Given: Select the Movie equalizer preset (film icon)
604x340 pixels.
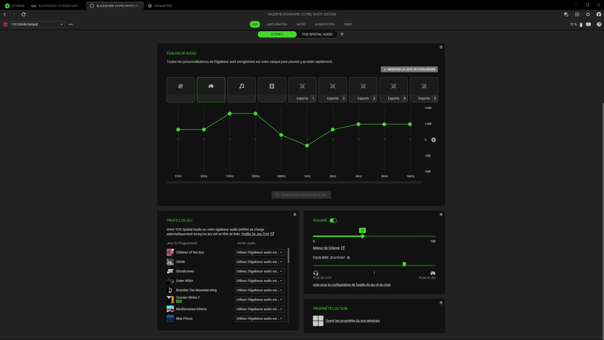Looking at the screenshot, I should [272, 90].
